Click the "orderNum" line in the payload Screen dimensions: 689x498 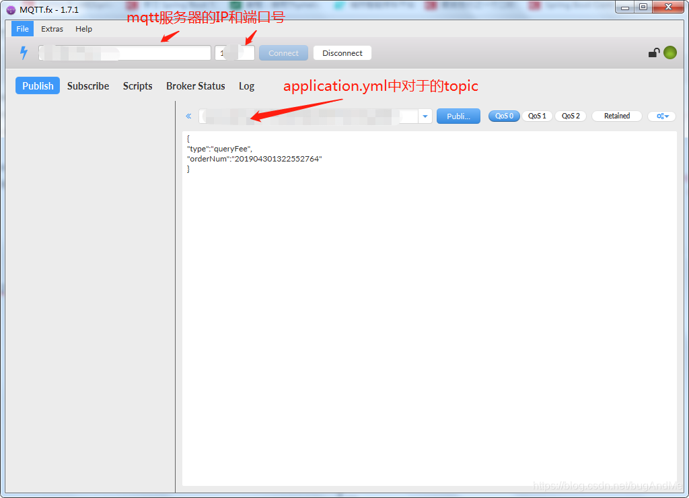(x=254, y=159)
